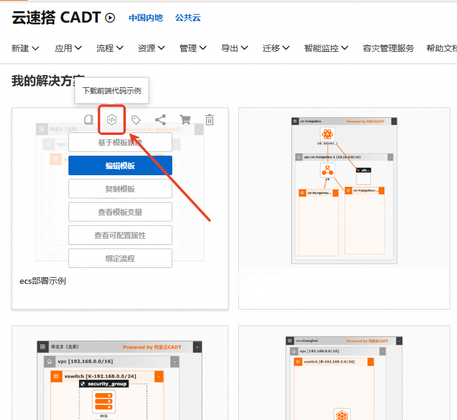Click alb_listener icon in cn-hangzhou diagram
This screenshot has height=420, width=457.
pos(327,134)
